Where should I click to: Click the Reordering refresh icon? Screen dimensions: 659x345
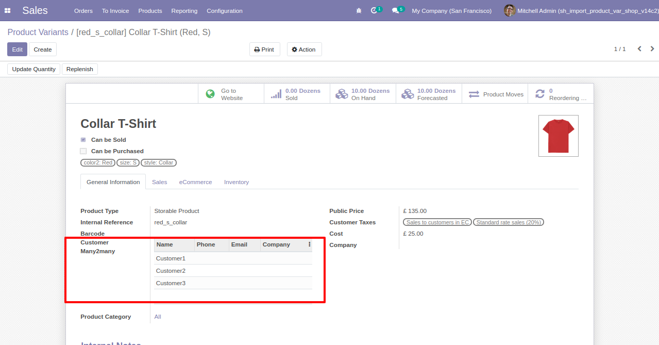click(x=540, y=94)
